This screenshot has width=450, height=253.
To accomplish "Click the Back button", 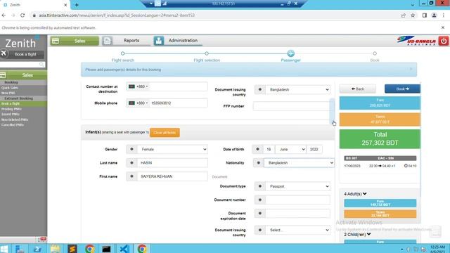I will [358, 89].
